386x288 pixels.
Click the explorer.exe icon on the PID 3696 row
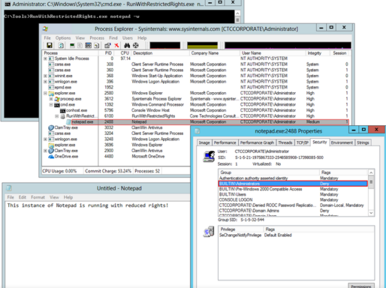pyautogui.click(x=51, y=145)
